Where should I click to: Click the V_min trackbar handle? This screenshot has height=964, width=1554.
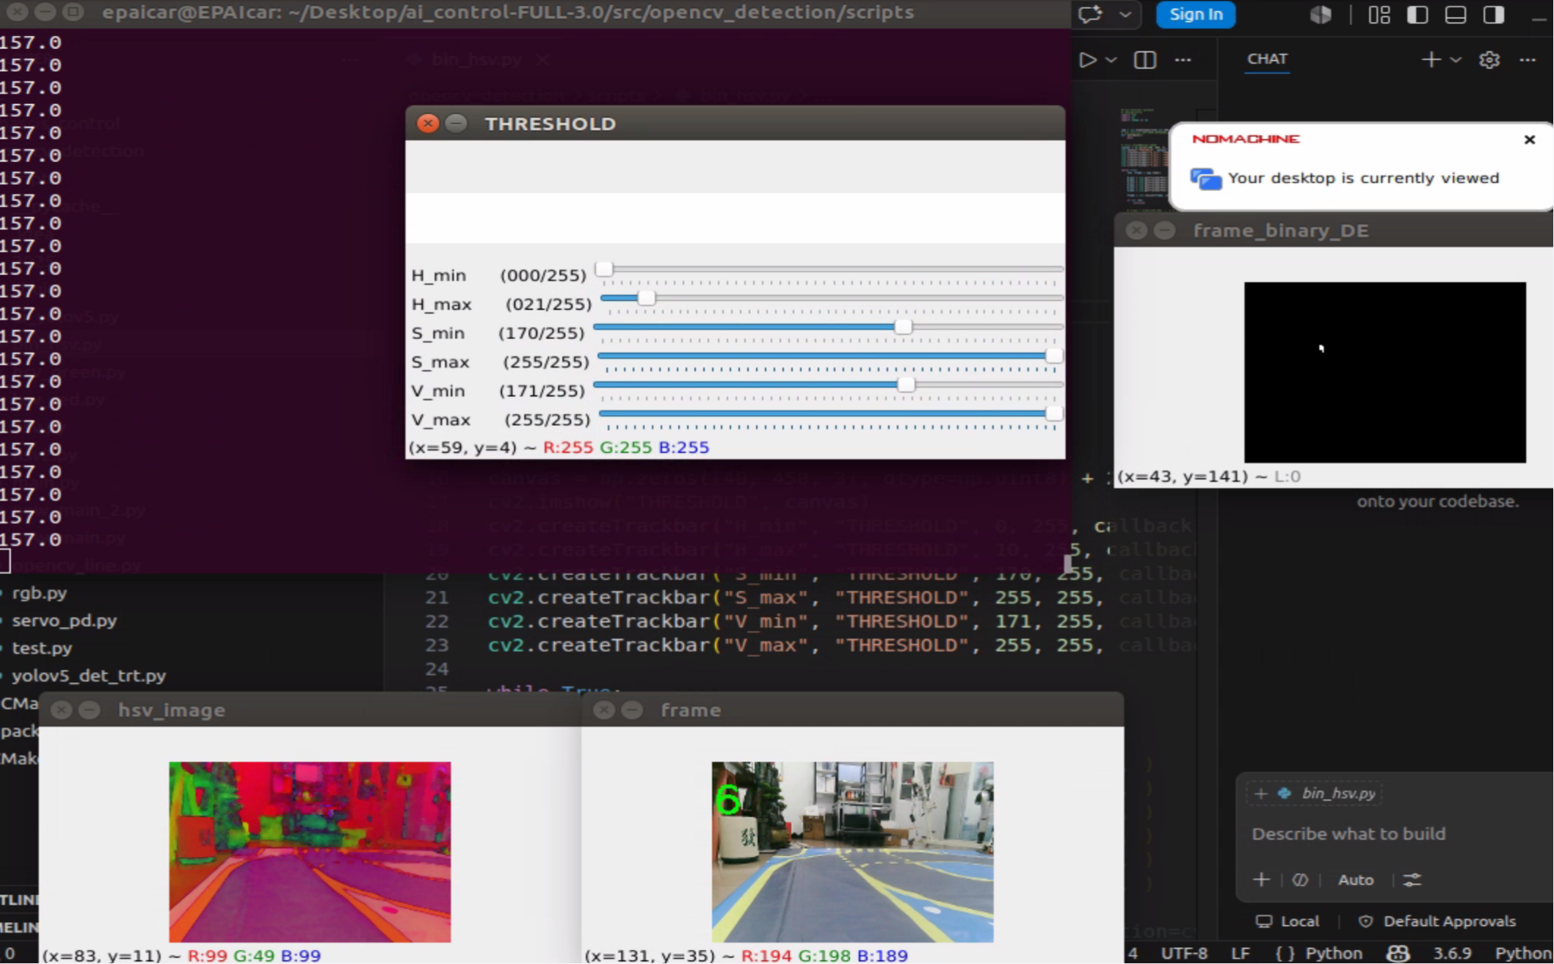point(907,385)
